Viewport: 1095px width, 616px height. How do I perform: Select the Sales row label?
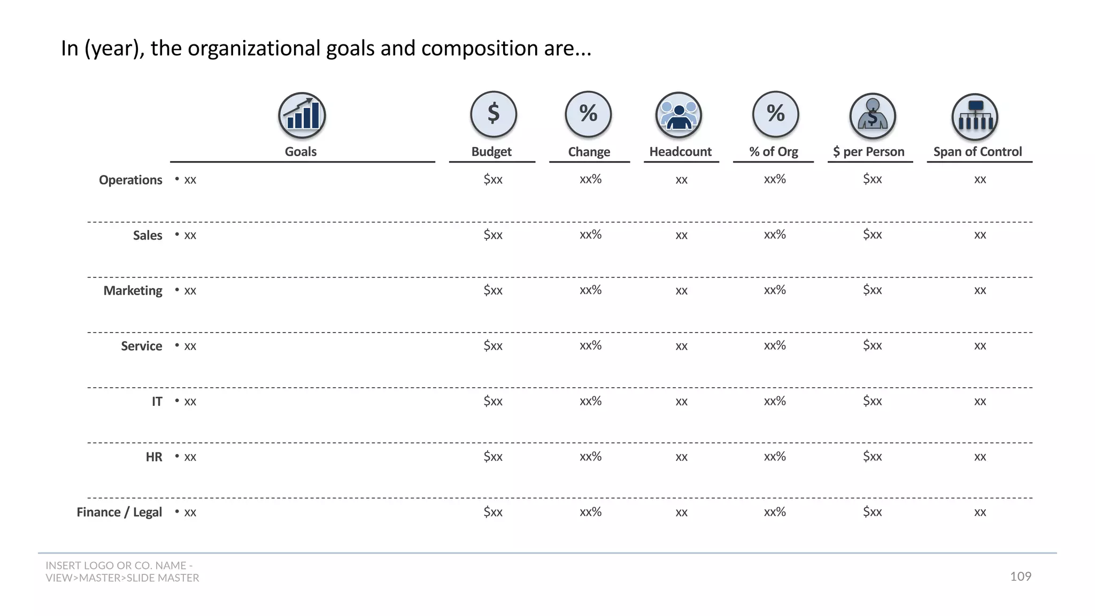(148, 235)
